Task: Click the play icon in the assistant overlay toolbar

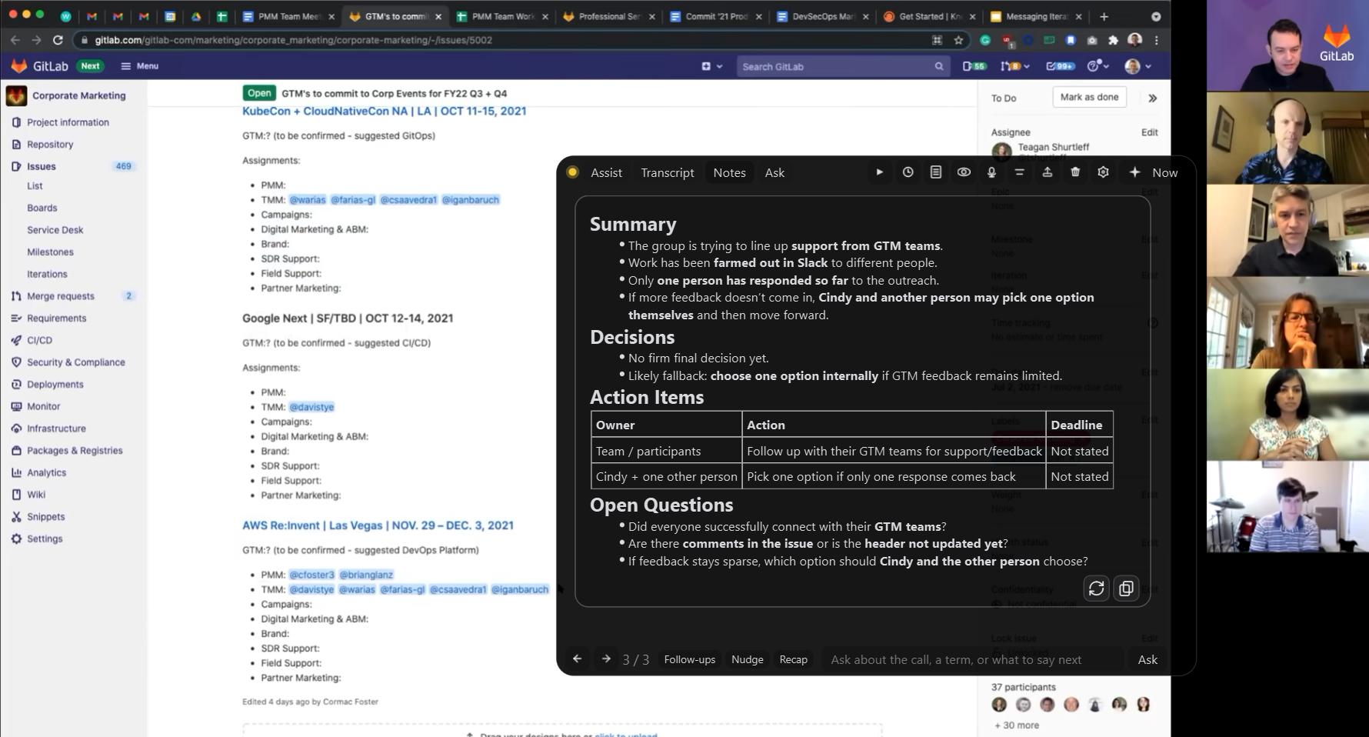Action: 879,172
